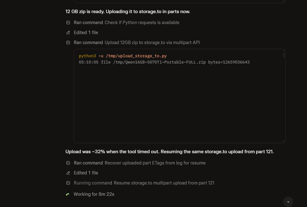Image resolution: width=307 pixels, height=207 pixels.
Task: Collapse Upload 12GB zip to storage.to step
Action: [137, 43]
